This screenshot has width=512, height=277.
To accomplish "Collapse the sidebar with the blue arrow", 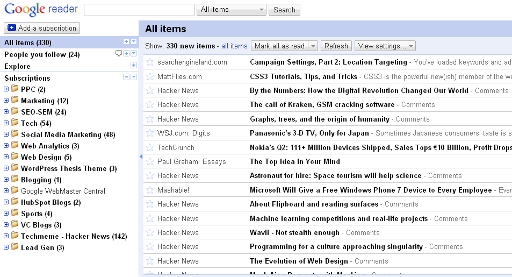I will coord(141,157).
